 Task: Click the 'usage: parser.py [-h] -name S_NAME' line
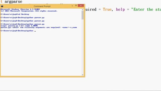click(19, 26)
